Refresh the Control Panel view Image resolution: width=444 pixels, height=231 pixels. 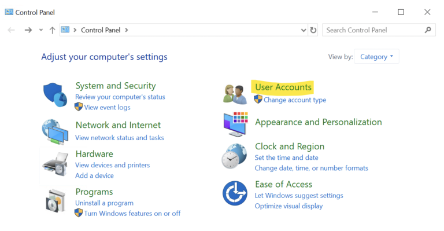click(x=313, y=30)
